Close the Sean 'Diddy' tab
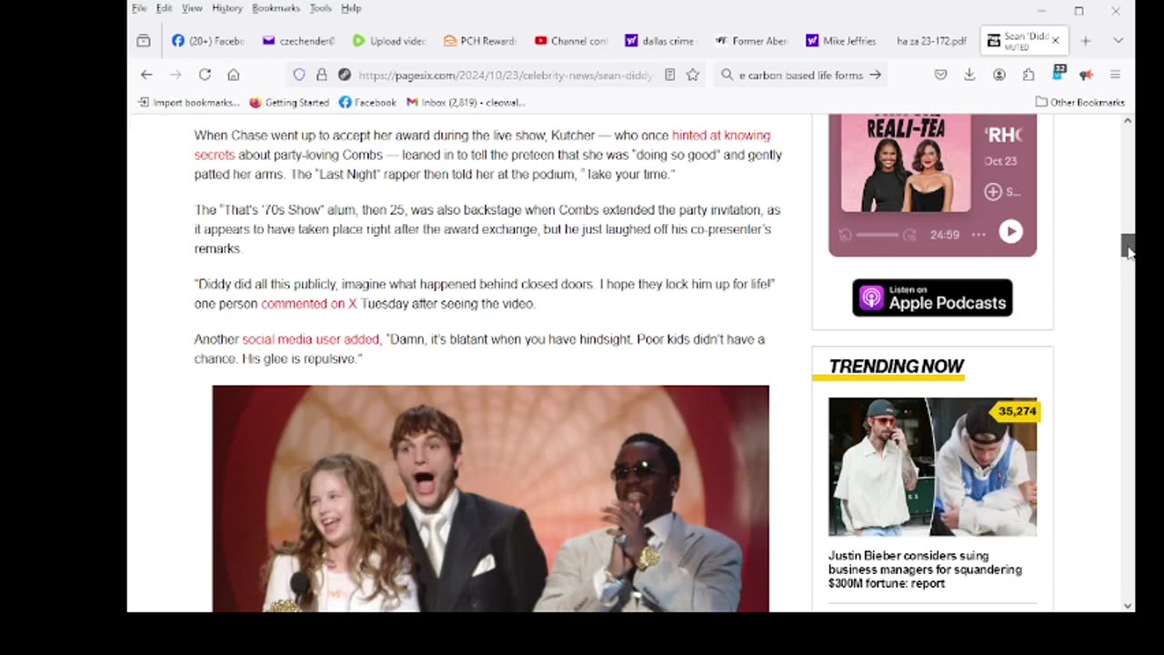1164x655 pixels. (1055, 41)
